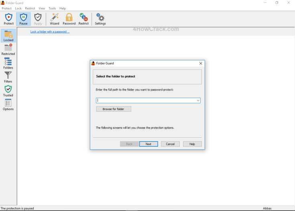
Task: Close the Folder Guard dialog
Action: (201, 63)
